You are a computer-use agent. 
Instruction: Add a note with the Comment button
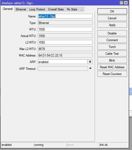[112, 40]
